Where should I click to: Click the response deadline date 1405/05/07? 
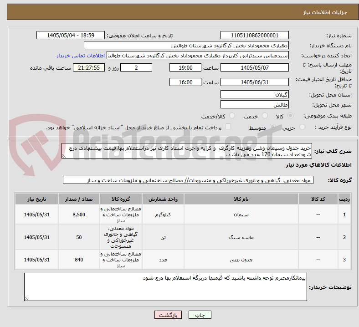click(x=254, y=67)
